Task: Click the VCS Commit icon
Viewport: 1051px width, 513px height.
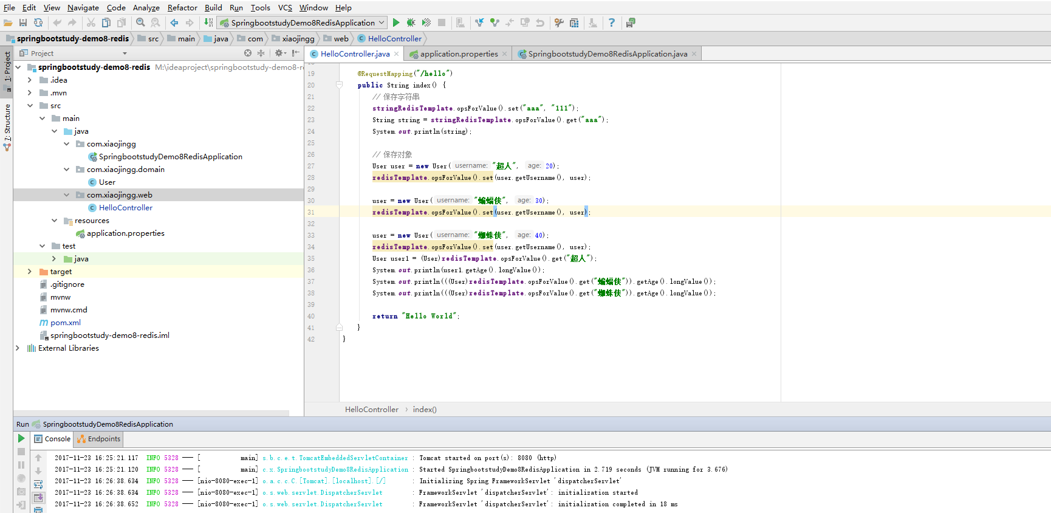Action: tap(495, 22)
